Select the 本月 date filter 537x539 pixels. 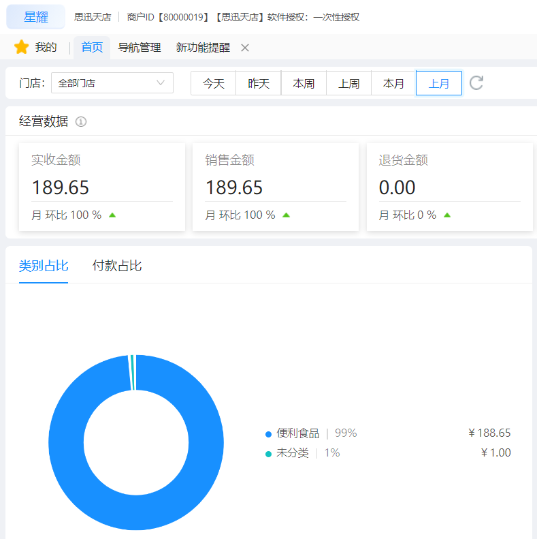point(393,83)
